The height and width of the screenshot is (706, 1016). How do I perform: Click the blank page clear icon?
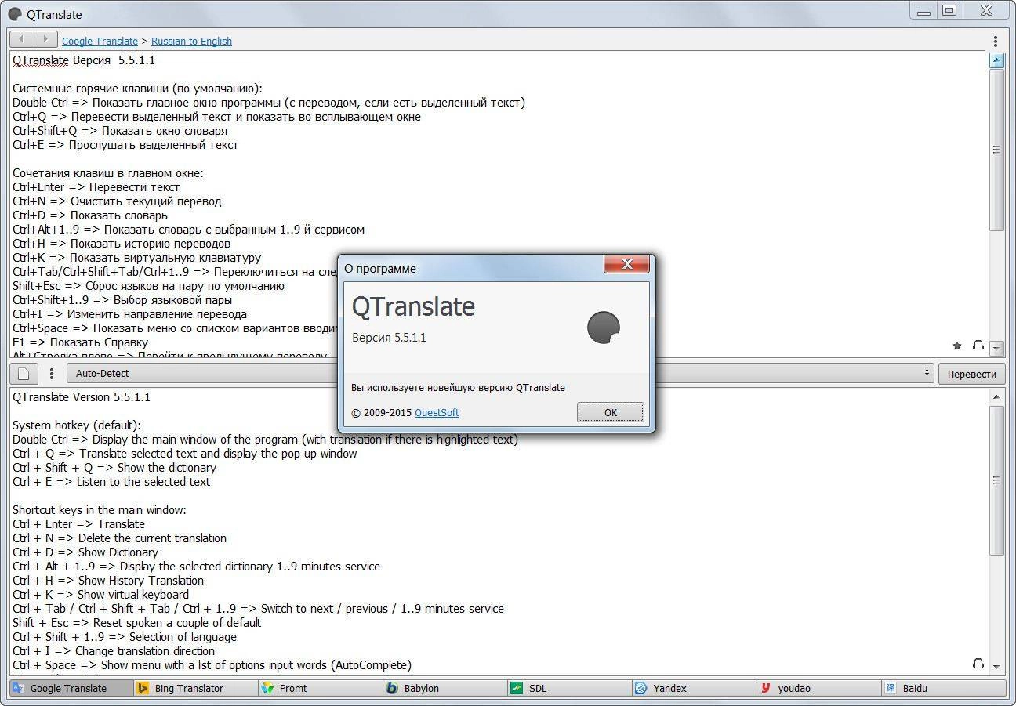point(24,374)
